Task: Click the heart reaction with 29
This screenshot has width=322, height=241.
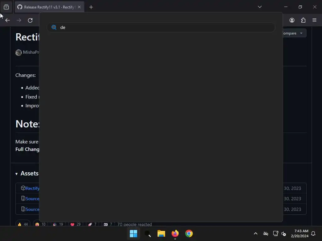Action: 75,224
